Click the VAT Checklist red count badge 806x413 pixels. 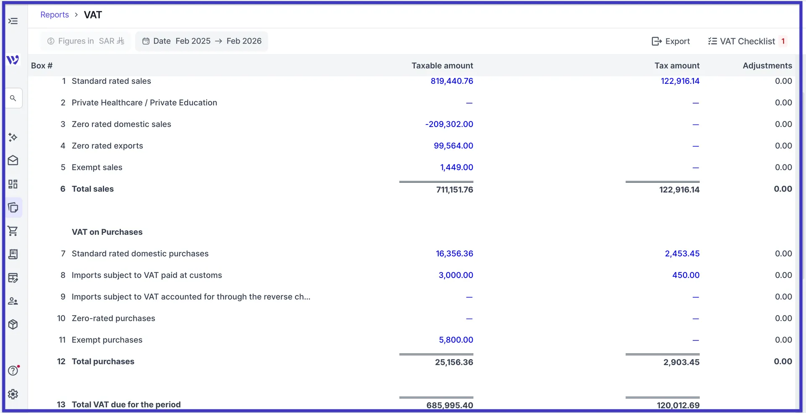(783, 41)
